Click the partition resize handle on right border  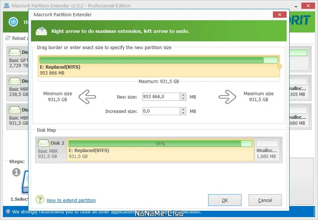pos(280,66)
